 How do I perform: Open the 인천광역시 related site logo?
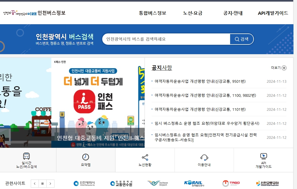point(84,183)
